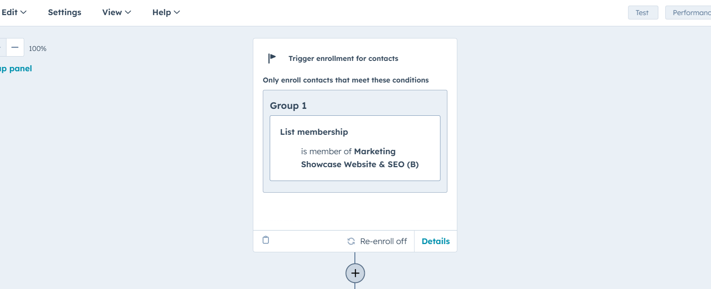Click the List membership condition card

(x=355, y=148)
